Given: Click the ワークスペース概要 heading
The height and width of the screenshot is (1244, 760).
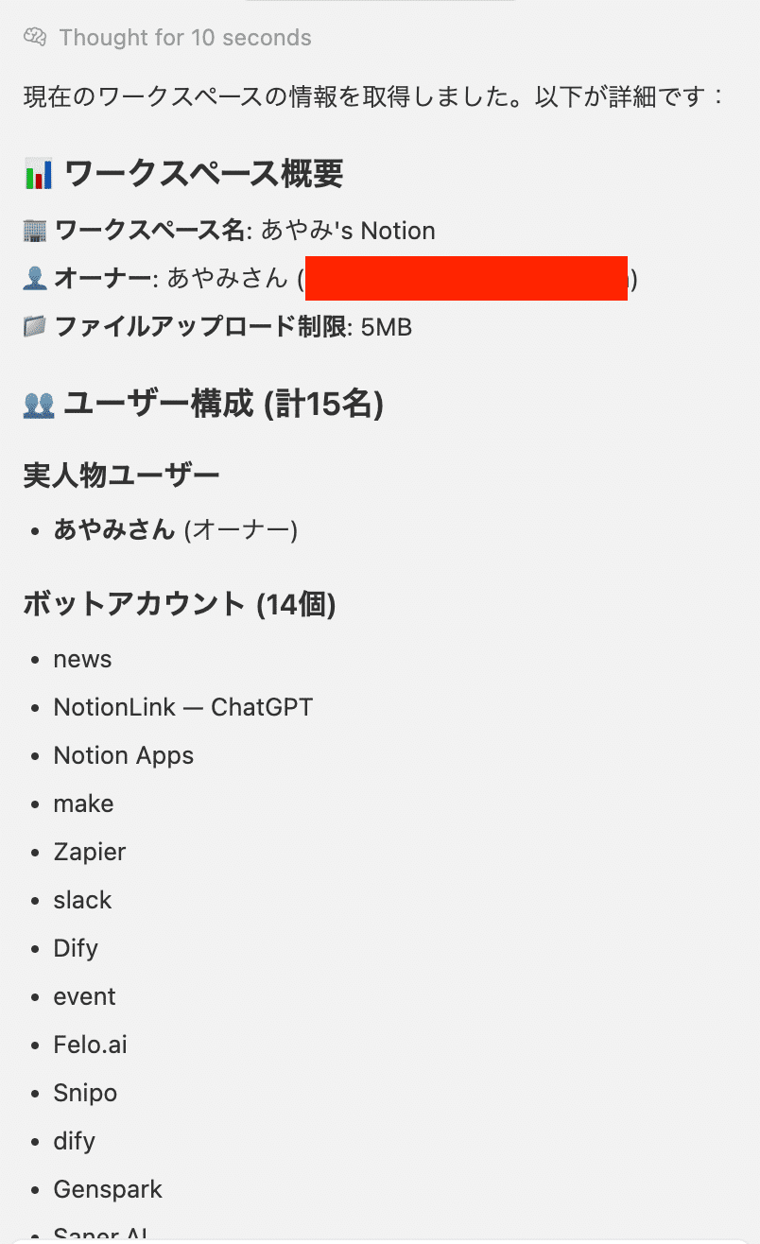Looking at the screenshot, I should tap(203, 175).
